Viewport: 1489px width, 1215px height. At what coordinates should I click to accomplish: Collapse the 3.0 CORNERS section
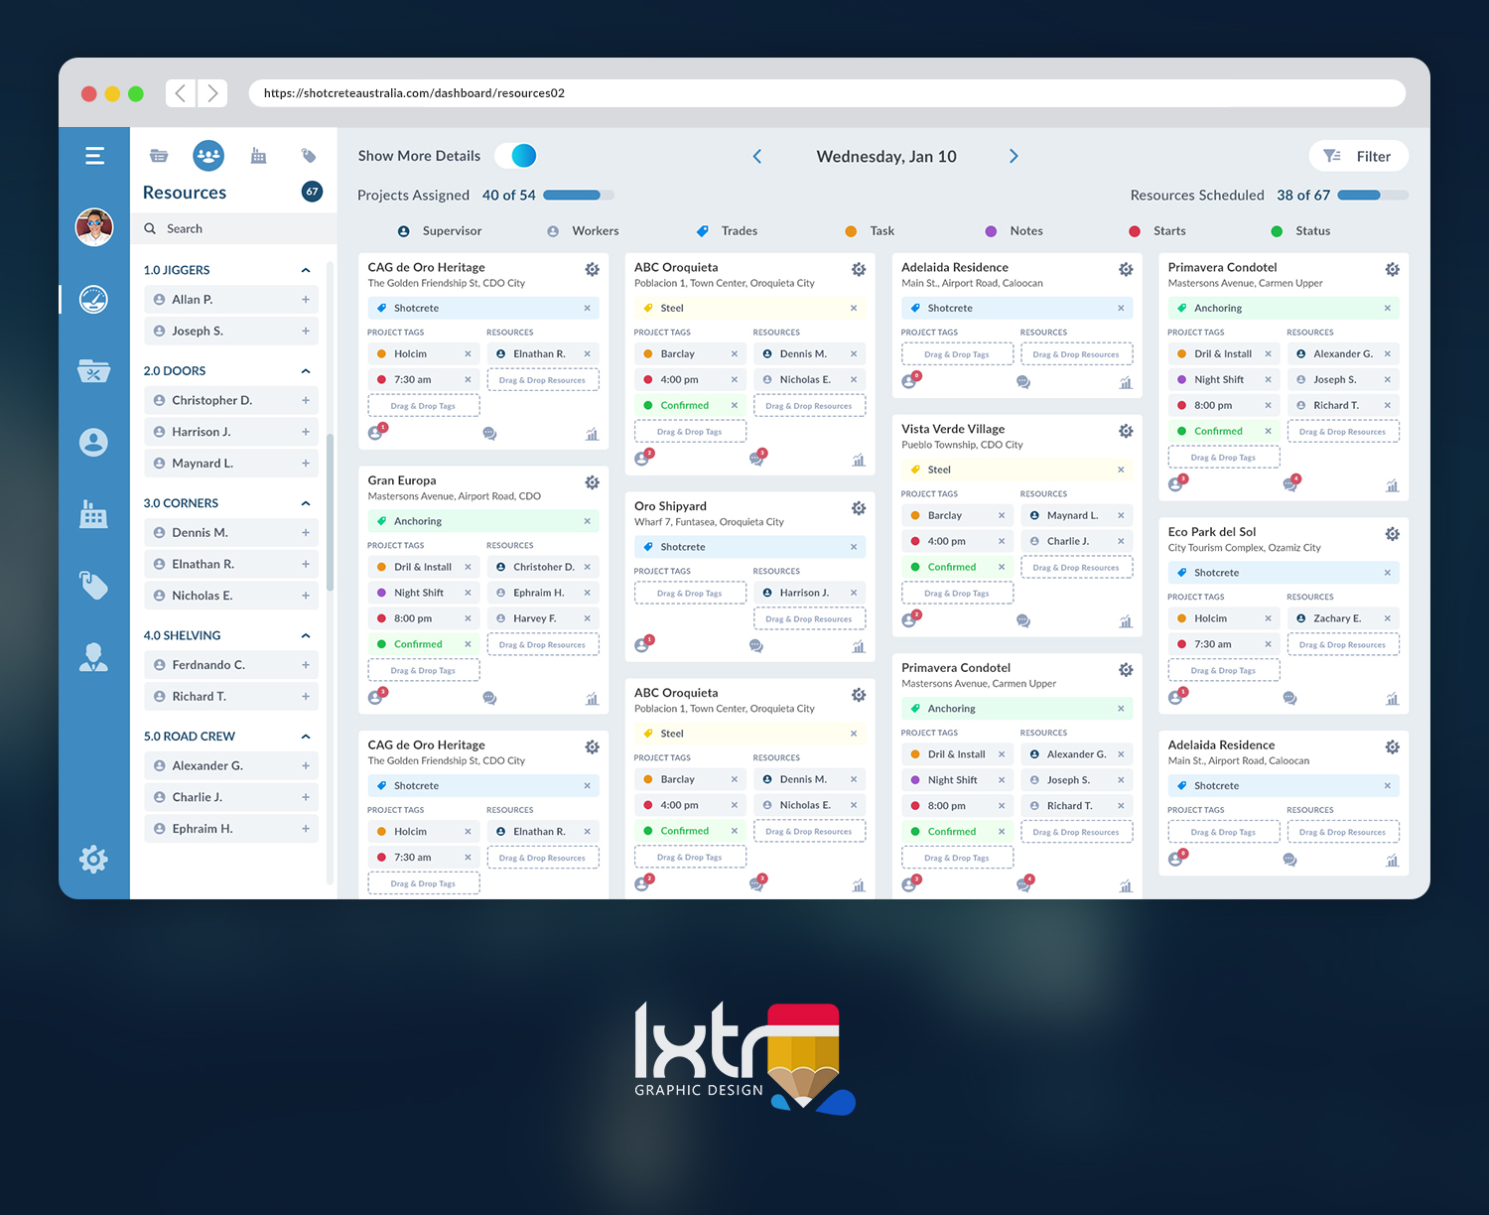[x=306, y=502]
